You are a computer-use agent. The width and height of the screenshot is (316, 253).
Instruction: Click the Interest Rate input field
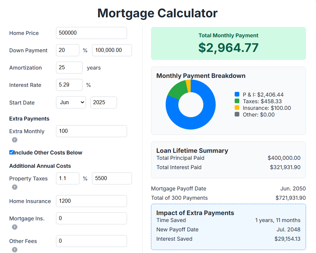(69, 85)
